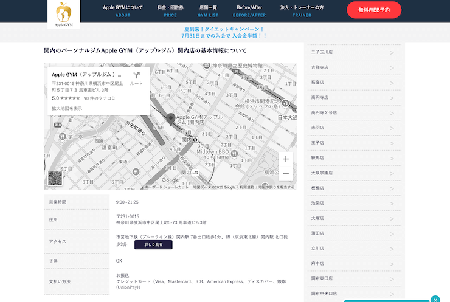Click 拡大地図を表示 link on map card

(x=67, y=108)
